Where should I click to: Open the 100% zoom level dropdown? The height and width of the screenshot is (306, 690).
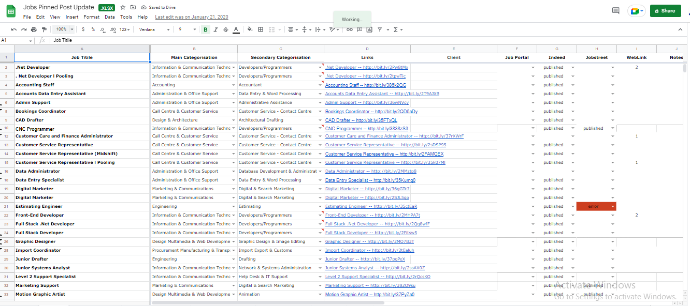[64, 29]
